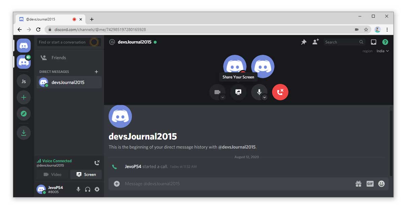Open Discord Home button
The width and height of the screenshot is (404, 206).
24,45
